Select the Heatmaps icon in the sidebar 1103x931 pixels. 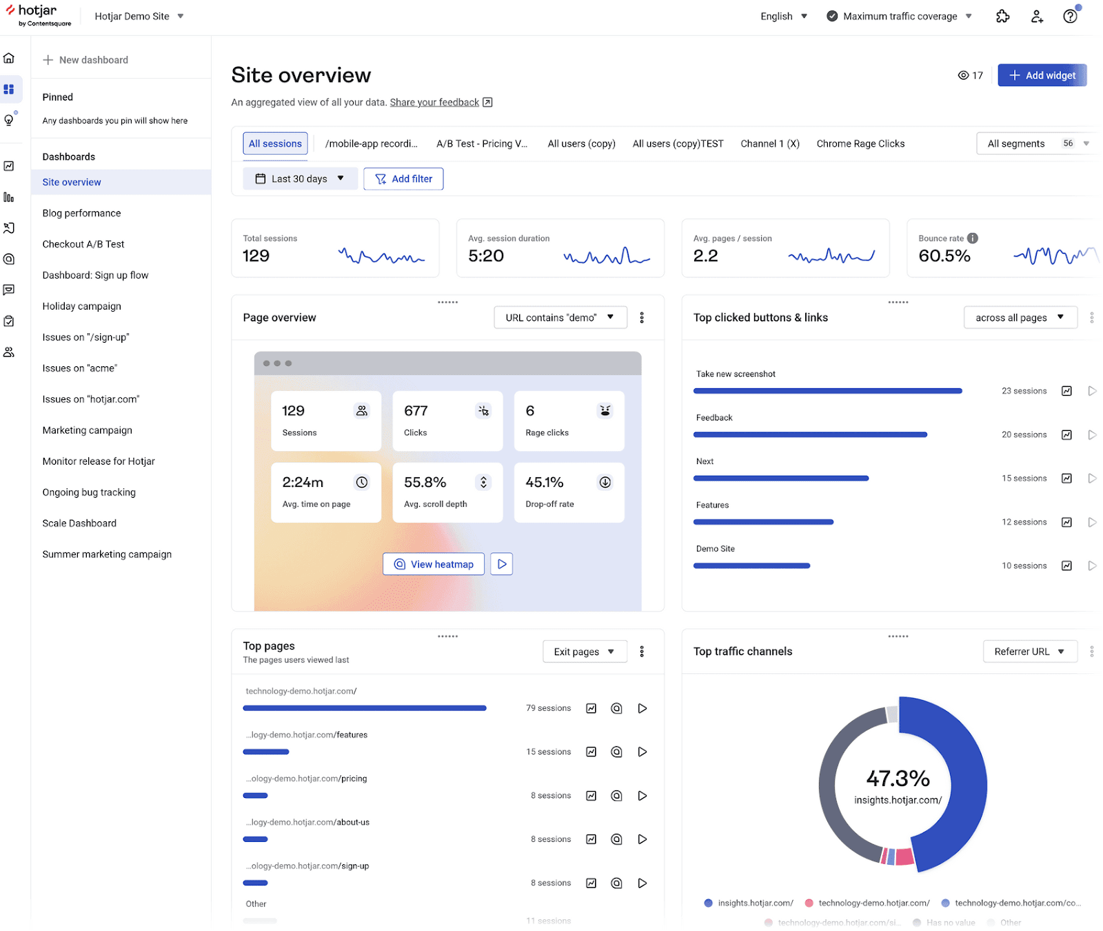point(10,259)
